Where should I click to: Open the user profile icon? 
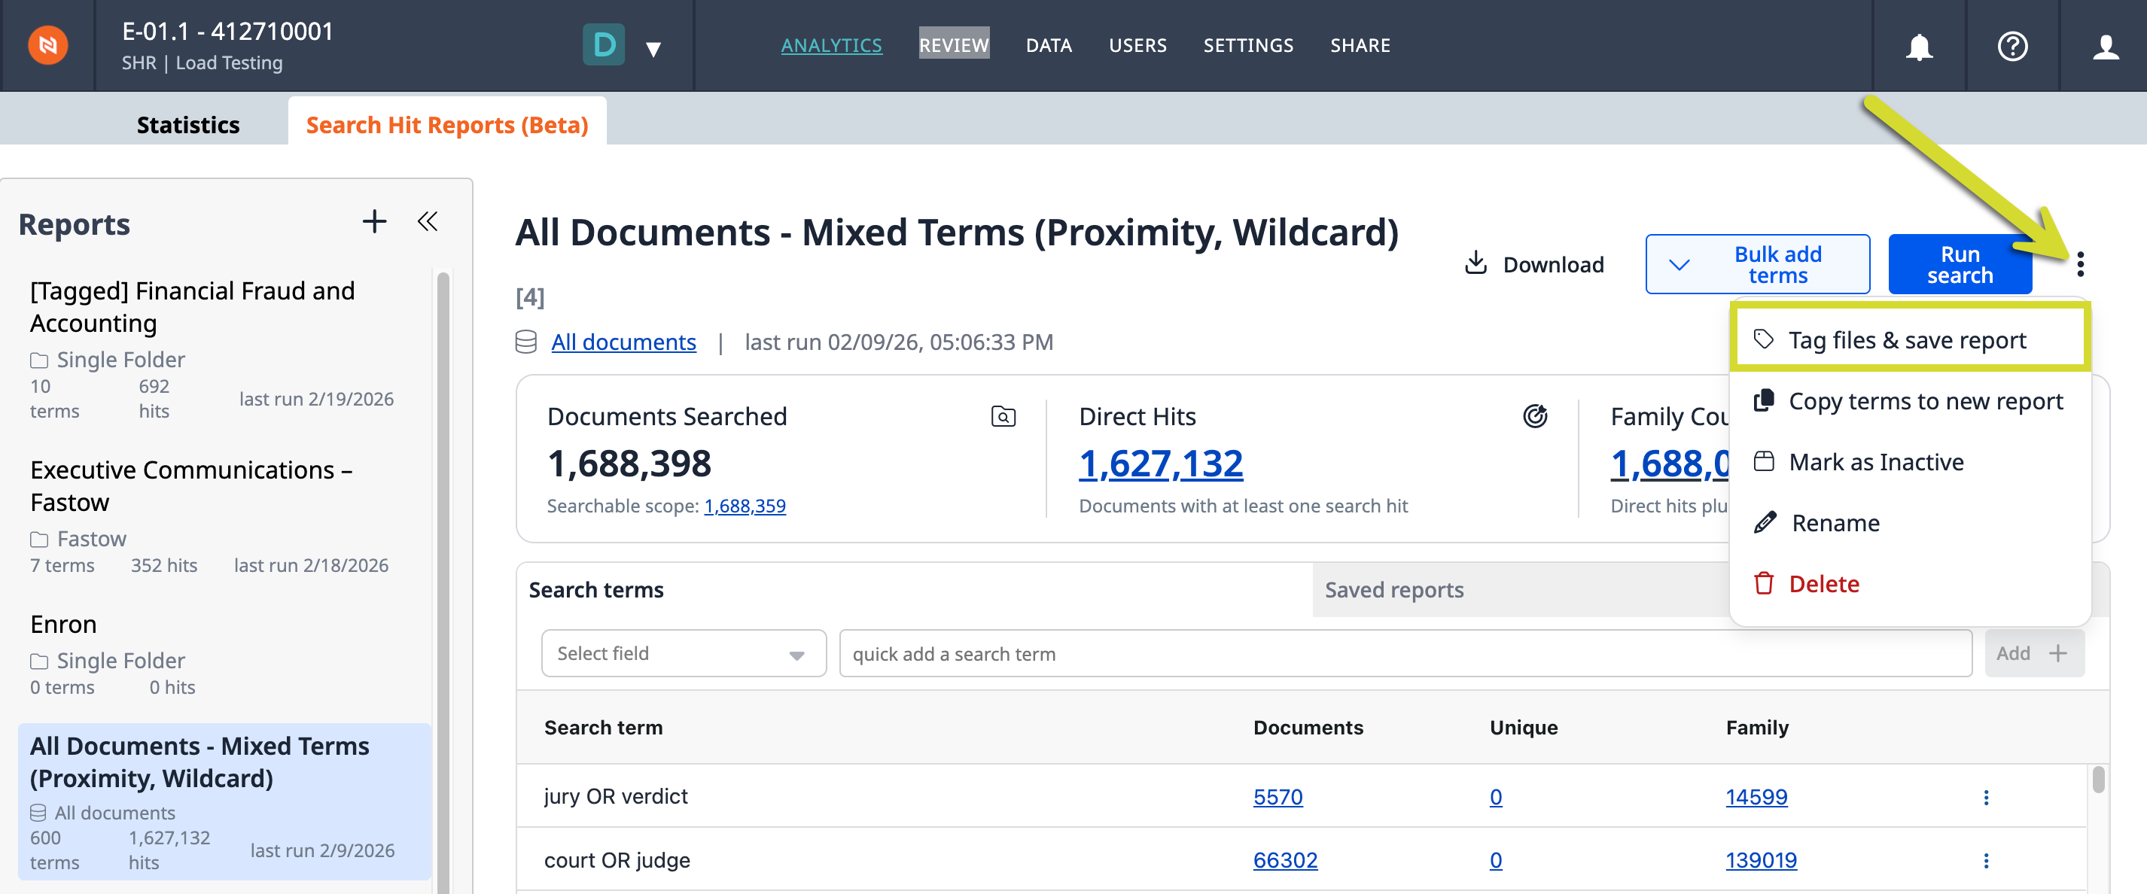2106,47
